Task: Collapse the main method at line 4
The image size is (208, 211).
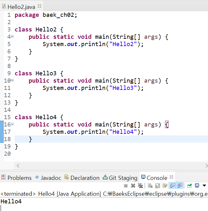Action: click(x=12, y=37)
